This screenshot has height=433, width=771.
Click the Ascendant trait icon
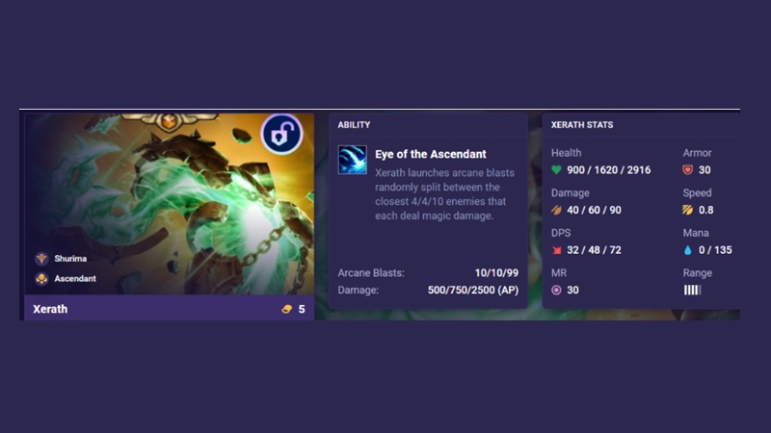41,278
